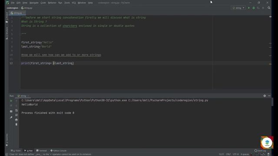Toggle soft-wrap in the Run console
278x156 pixels.
(17, 110)
